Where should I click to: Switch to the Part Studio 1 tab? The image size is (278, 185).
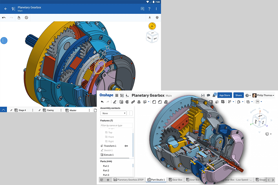pyautogui.click(x=156, y=180)
